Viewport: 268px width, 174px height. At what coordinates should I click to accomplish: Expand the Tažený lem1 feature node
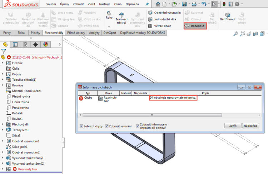coord(3,130)
